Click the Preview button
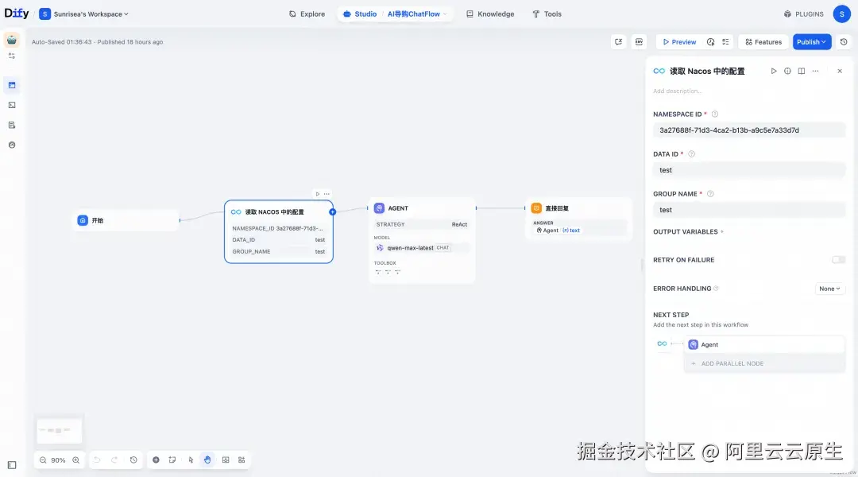The width and height of the screenshot is (858, 477). (679, 41)
